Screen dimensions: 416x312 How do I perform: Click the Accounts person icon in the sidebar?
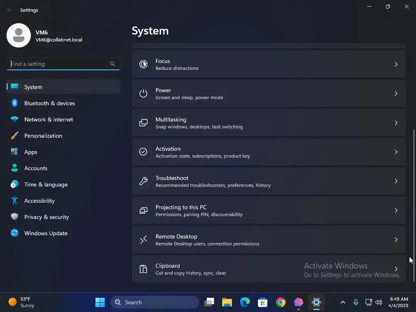(15, 168)
